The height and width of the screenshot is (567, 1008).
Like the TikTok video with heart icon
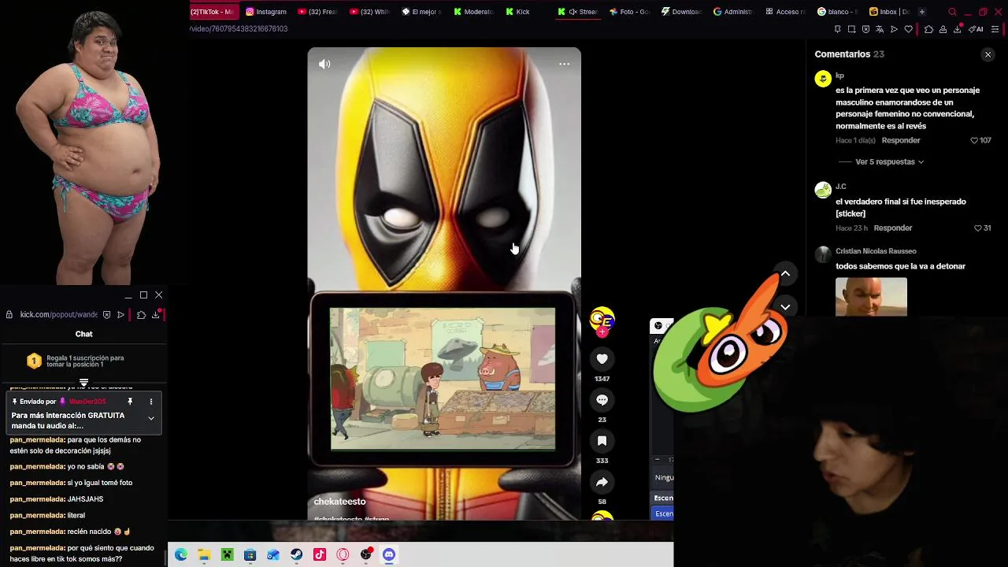(602, 359)
